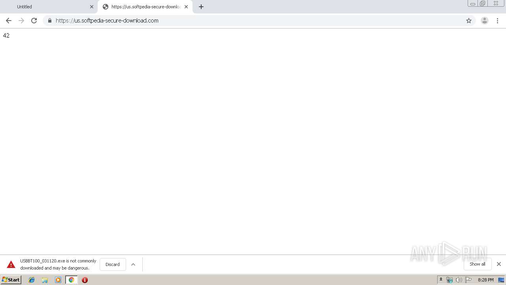This screenshot has height=285, width=506.
Task: Show all downloads
Action: (x=478, y=264)
